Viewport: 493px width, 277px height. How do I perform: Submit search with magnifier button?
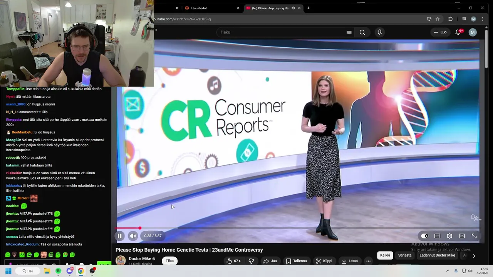pos(362,32)
